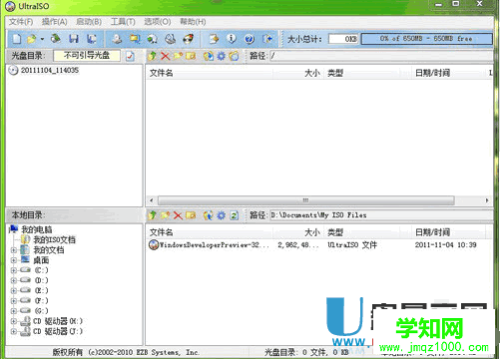This screenshot has width=500, height=359.
Task: Select 我的ISO文档 folder in local tree
Action: (x=54, y=239)
